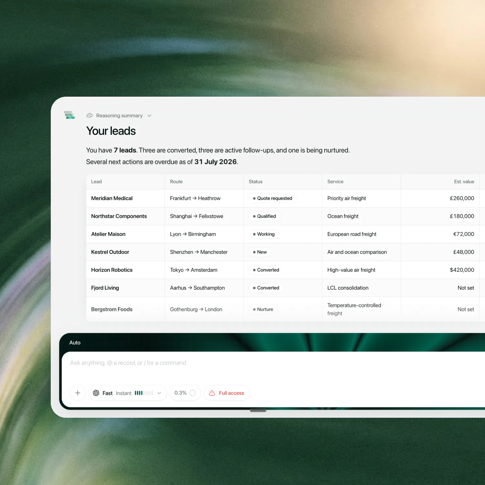
Task: Open the Atelier Maison lead
Action: click(x=108, y=234)
